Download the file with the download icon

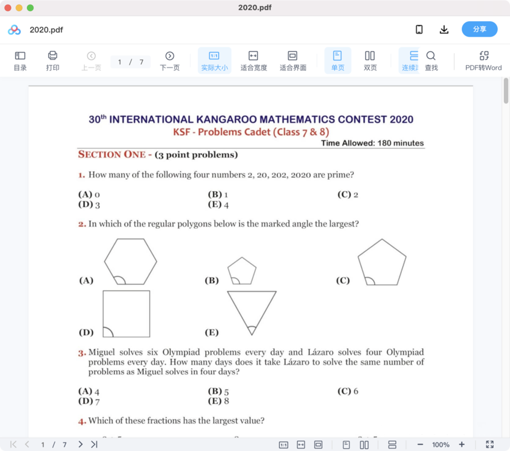444,30
